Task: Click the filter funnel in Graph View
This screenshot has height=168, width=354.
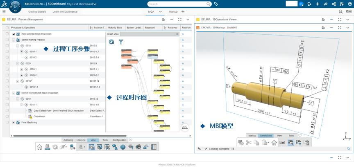Action: tap(121, 42)
